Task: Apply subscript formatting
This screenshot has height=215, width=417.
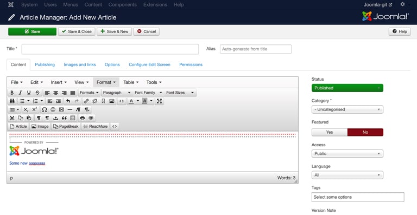Action: point(26,110)
